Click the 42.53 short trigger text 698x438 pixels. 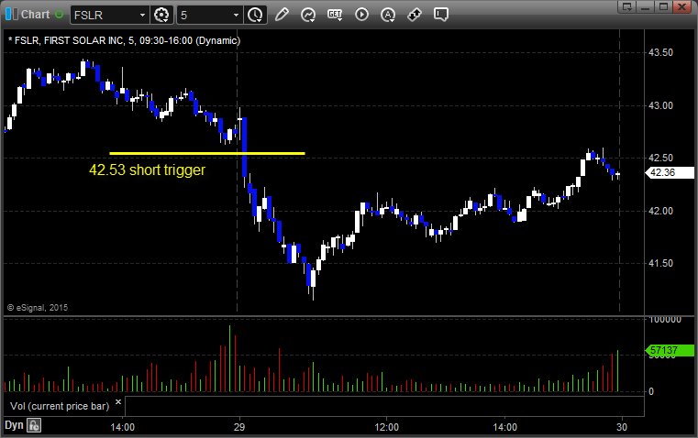pos(148,170)
